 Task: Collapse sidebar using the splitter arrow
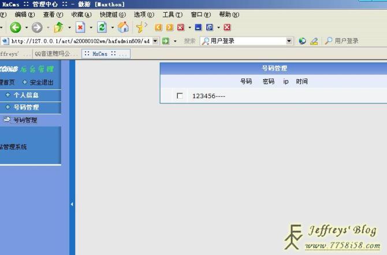[72, 204]
